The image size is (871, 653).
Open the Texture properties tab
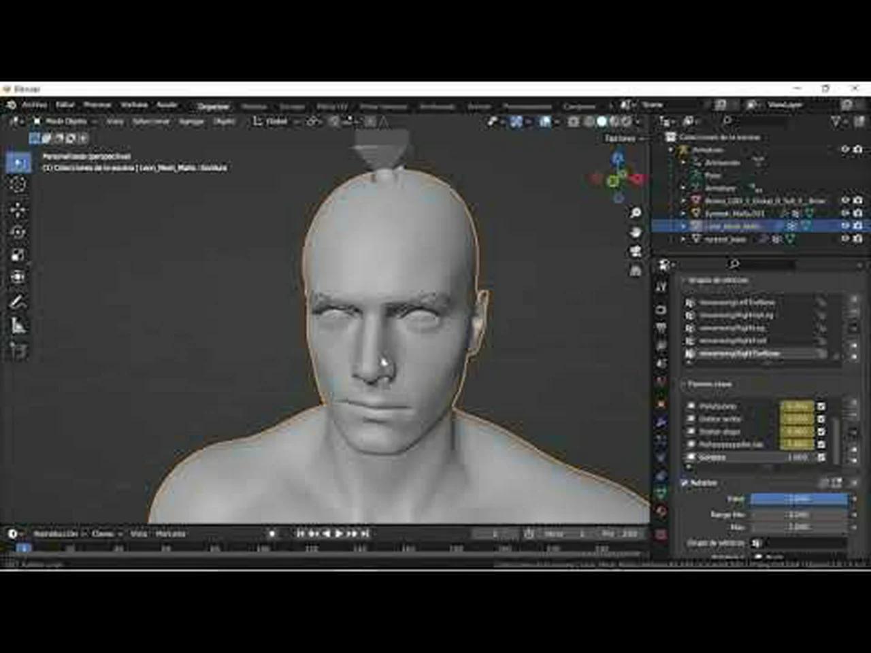(661, 535)
